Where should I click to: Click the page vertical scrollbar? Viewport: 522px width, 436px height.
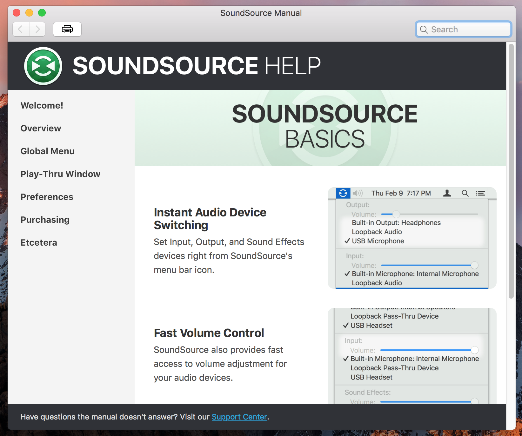511,171
